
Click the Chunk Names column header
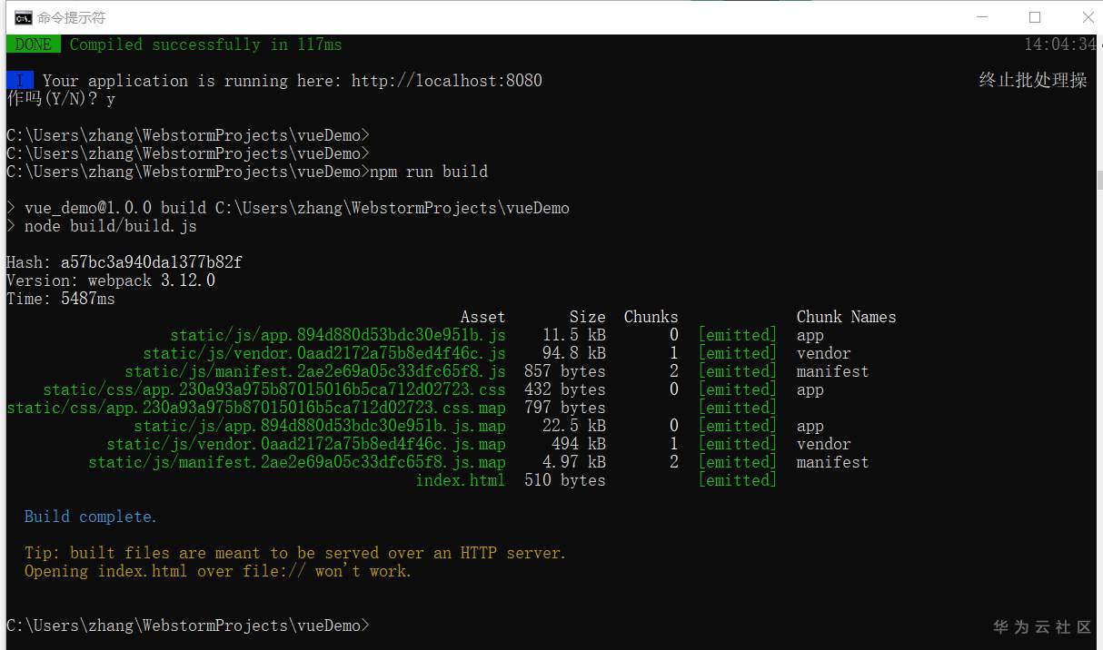click(x=846, y=317)
